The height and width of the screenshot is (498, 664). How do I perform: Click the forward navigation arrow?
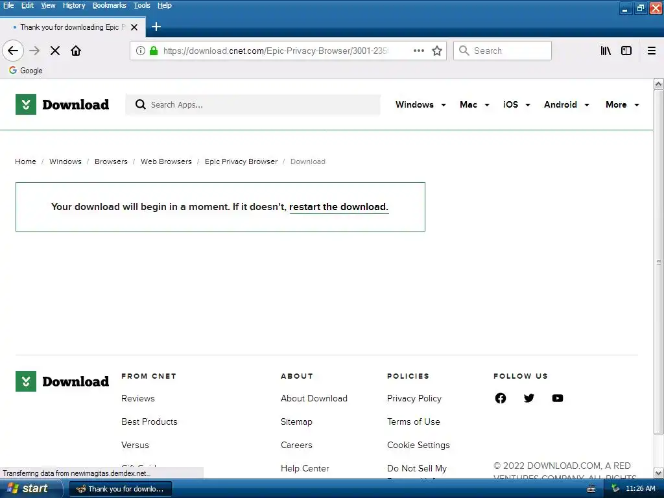click(34, 51)
